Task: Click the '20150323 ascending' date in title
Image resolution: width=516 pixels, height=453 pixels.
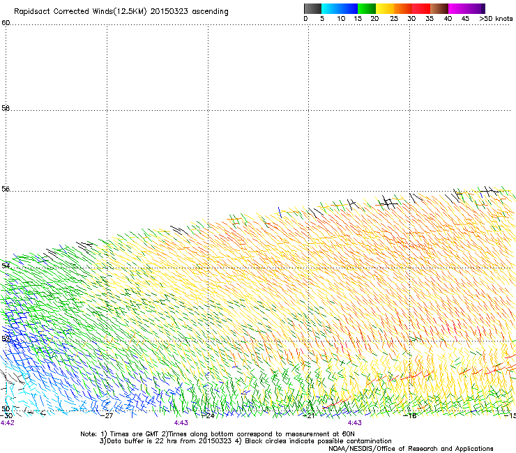Action: (189, 12)
